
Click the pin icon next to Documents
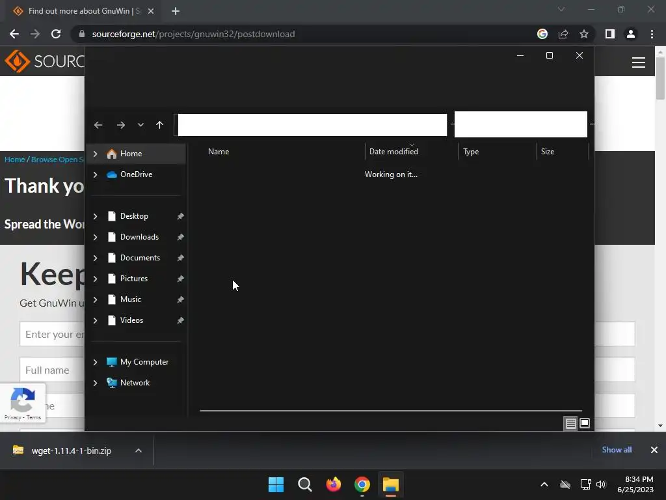coord(181,258)
